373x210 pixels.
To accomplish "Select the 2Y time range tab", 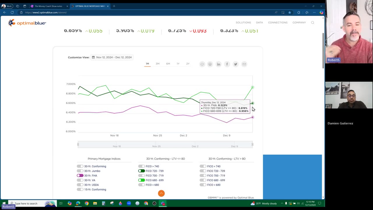I will 188,64.
